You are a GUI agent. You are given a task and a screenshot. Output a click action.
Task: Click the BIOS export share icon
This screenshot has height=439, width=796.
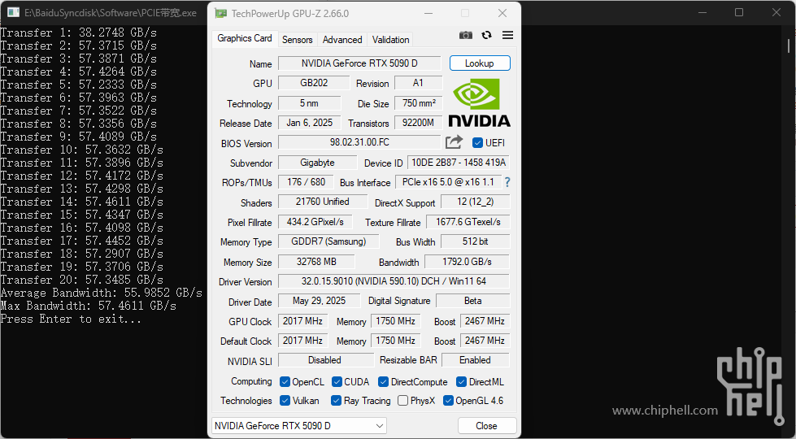click(x=454, y=142)
